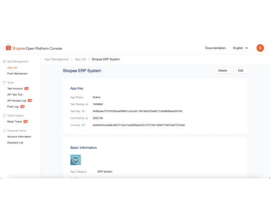270x221 pixels.
Task: Click the Tools sidebar heading
Action: click(x=10, y=83)
